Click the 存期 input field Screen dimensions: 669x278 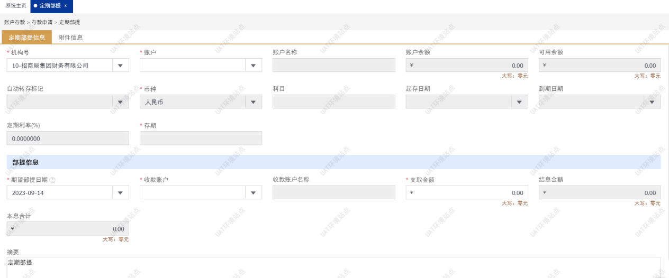201,138
